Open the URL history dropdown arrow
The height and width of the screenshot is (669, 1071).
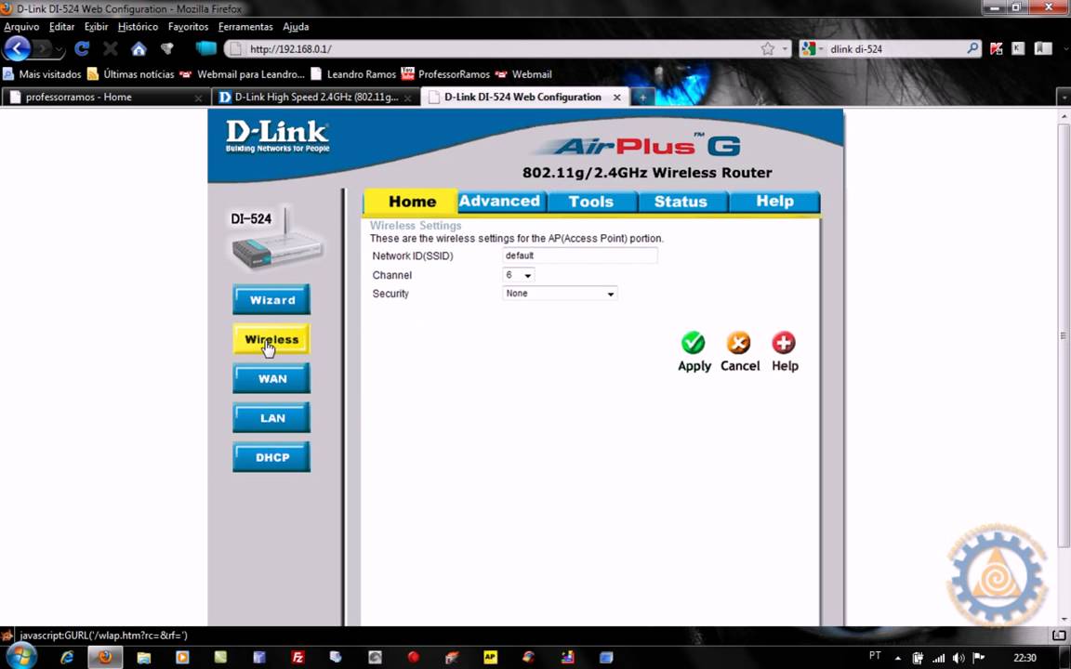point(785,49)
